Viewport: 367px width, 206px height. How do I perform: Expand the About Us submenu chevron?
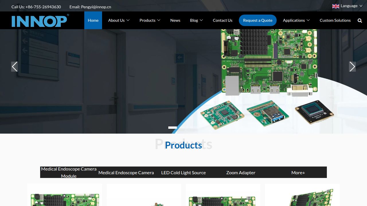pos(128,20)
